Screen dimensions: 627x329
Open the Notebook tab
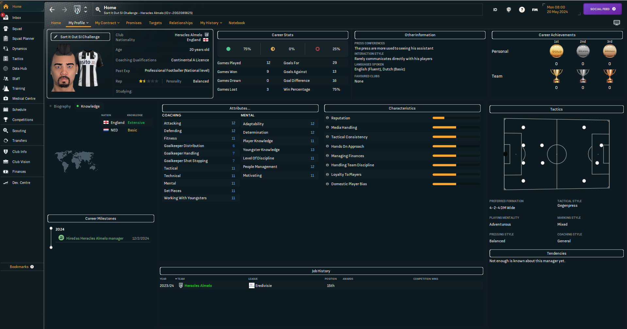coord(237,23)
